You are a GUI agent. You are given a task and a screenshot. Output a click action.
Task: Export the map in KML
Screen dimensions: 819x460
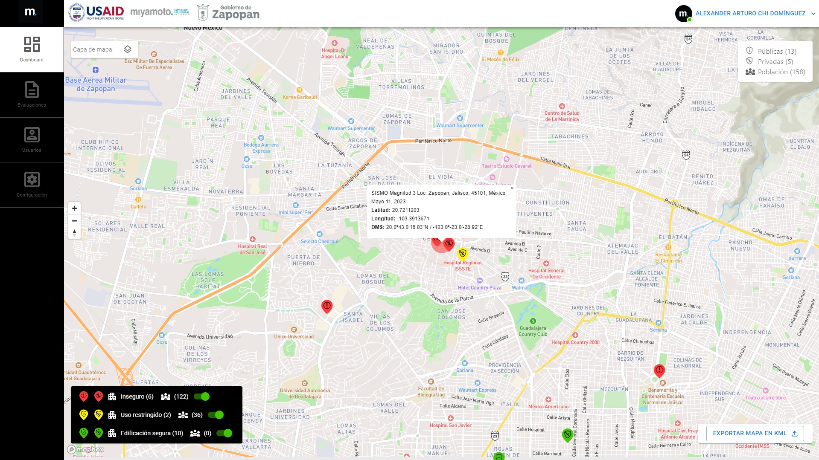[x=755, y=433]
